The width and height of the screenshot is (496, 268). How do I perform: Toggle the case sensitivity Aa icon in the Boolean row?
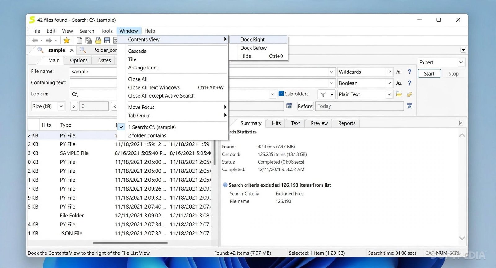[399, 83]
